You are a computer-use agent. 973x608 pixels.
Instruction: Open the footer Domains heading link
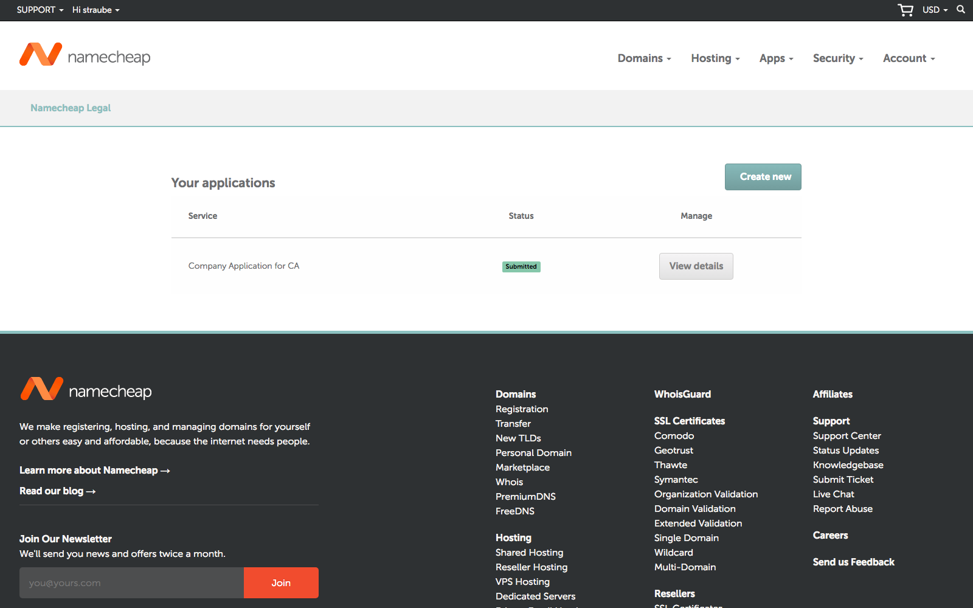(516, 394)
